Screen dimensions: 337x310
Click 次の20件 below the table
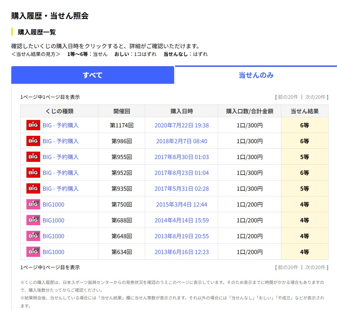coord(315,267)
